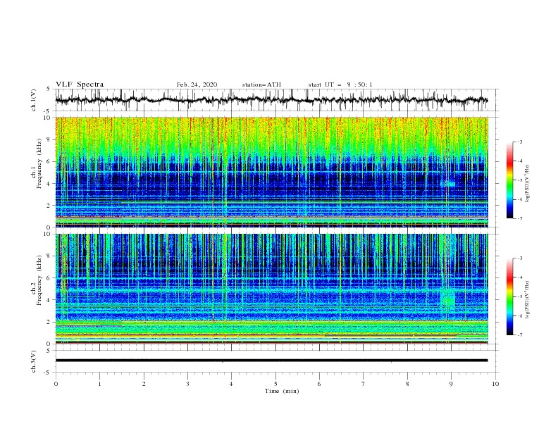Click the 'ch.3(V)' axis label
Viewport: 558px width, 431px height.
coord(34,361)
